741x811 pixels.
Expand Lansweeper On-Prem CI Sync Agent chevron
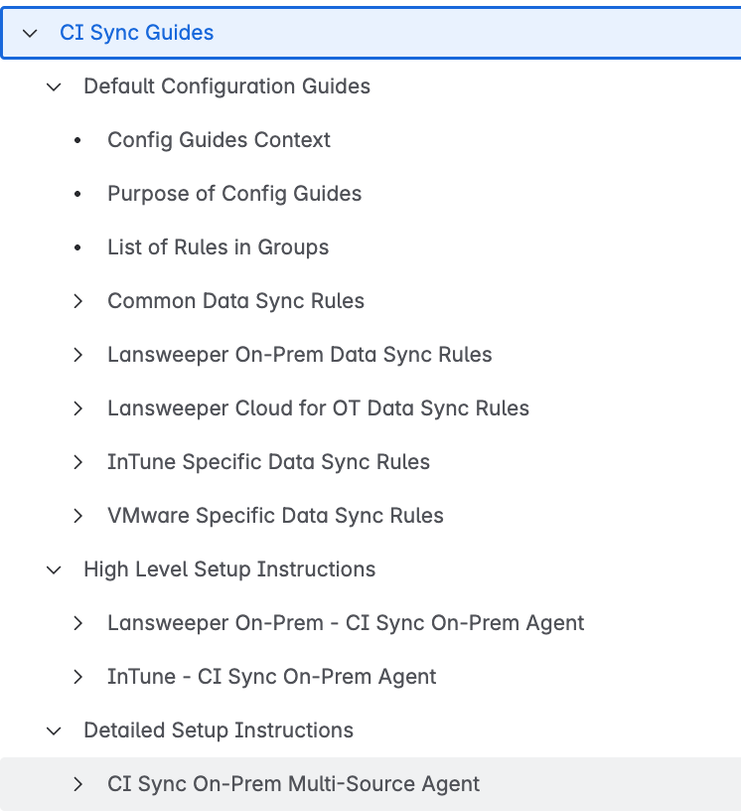pyautogui.click(x=78, y=623)
